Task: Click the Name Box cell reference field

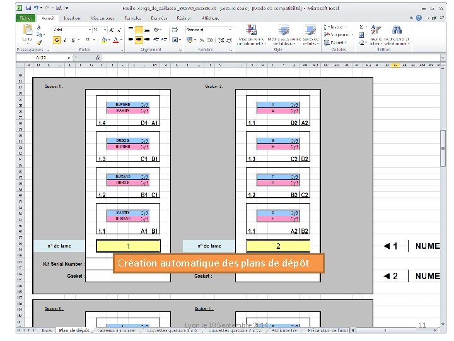Action: (x=42, y=58)
